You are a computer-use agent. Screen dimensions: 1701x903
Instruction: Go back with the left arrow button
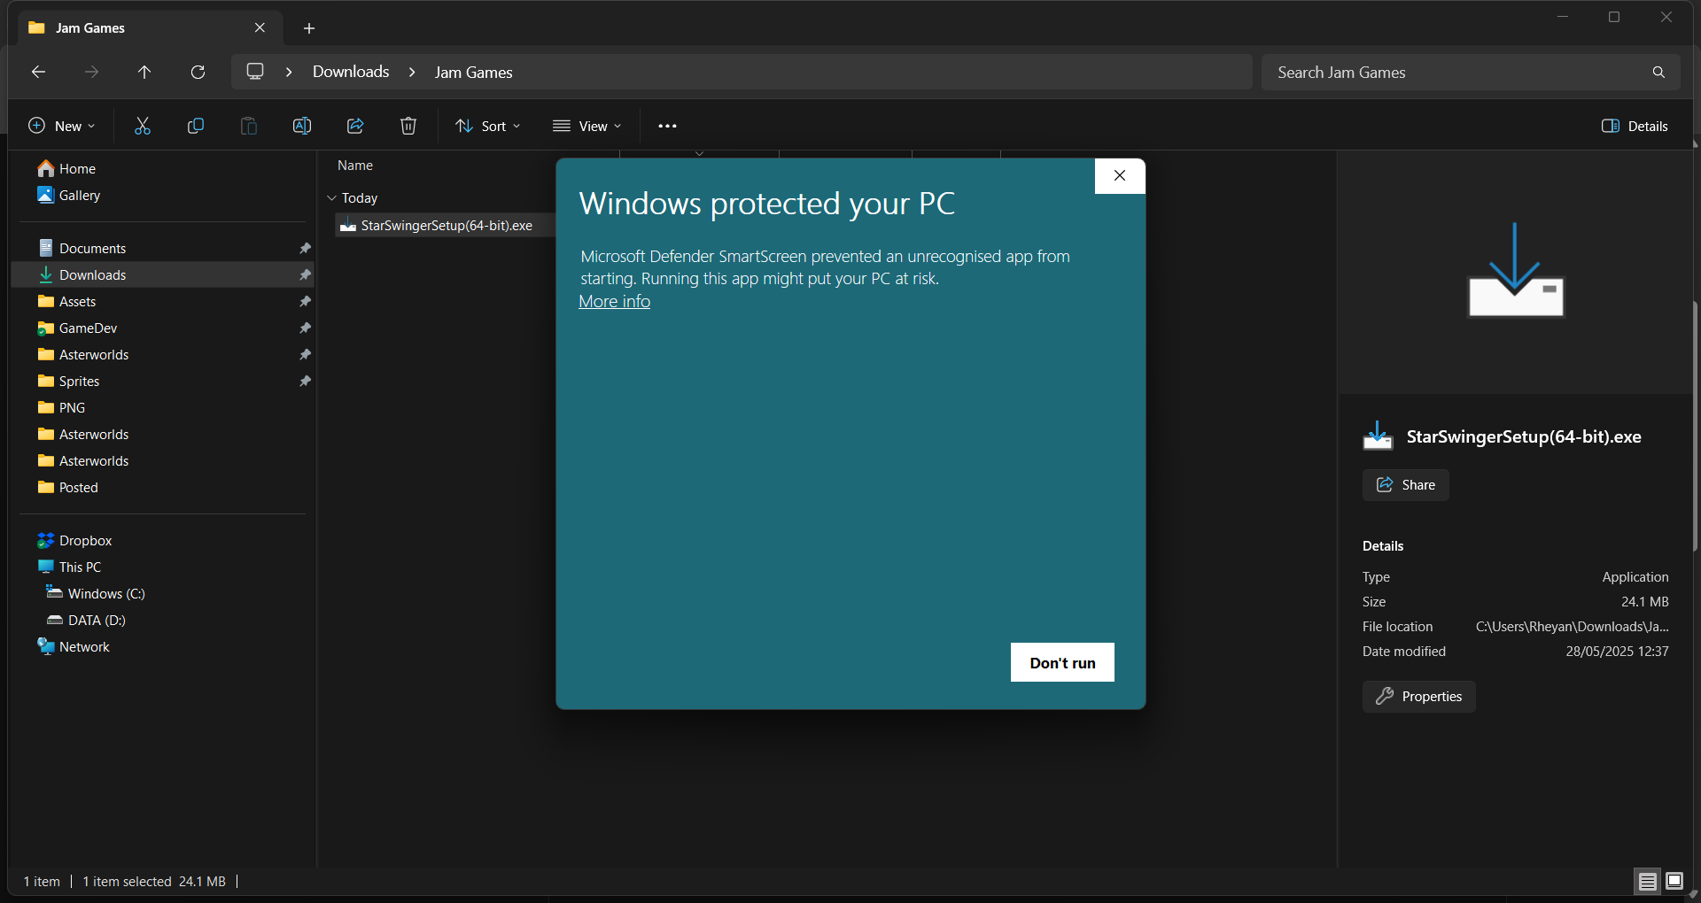[38, 72]
